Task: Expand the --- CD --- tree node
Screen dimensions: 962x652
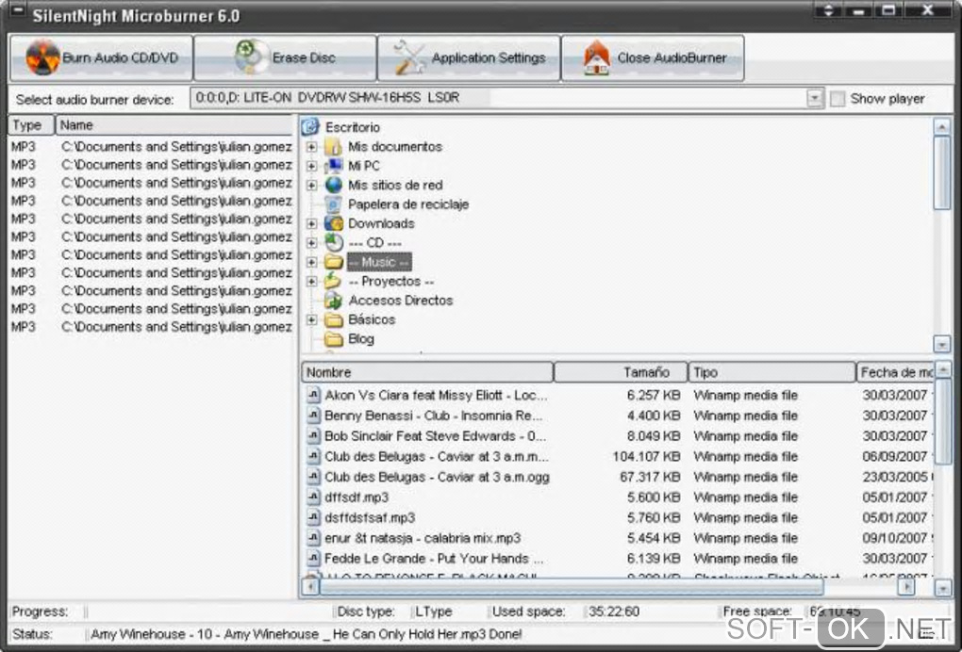Action: coord(311,243)
